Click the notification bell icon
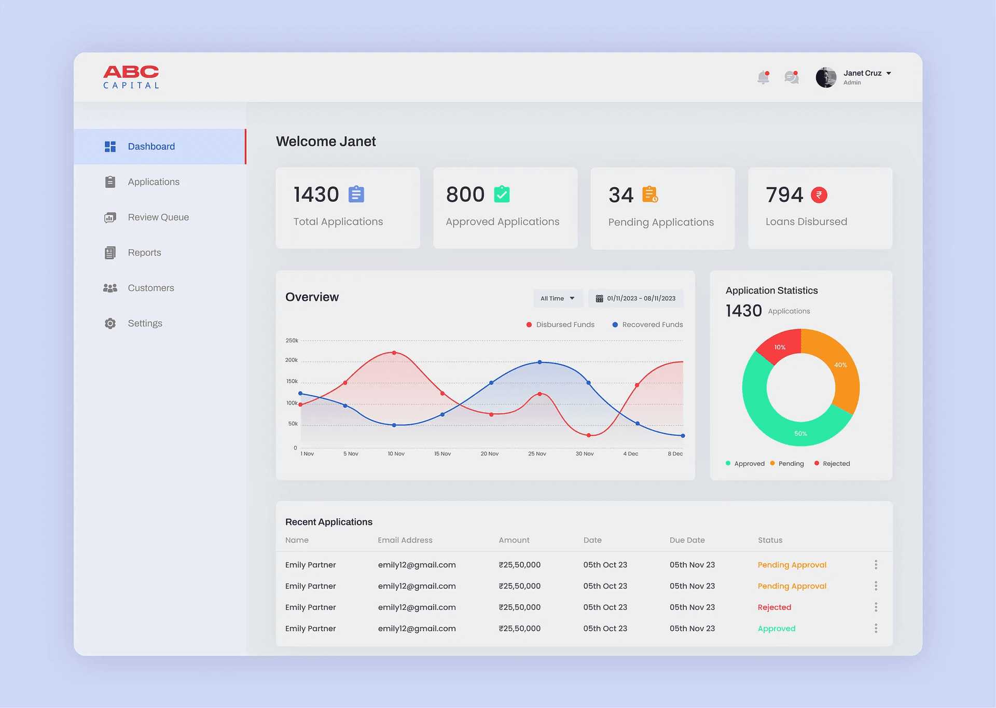The height and width of the screenshot is (708, 996). tap(763, 77)
